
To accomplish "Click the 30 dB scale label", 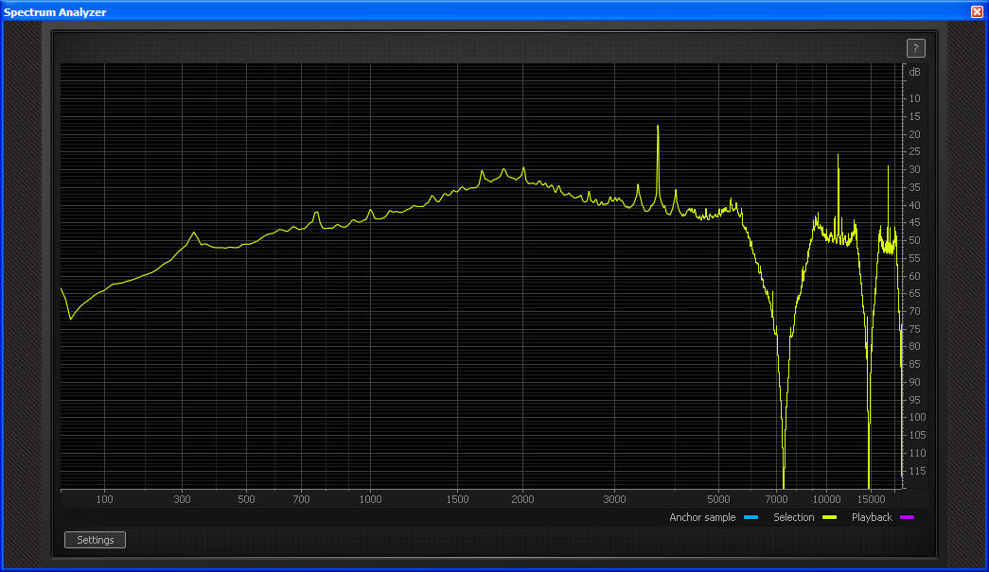I will pos(914,169).
